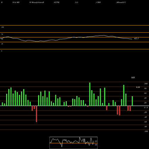Click the 60 label in the mini chart
The image size is (149, 149).
coord(96,145)
